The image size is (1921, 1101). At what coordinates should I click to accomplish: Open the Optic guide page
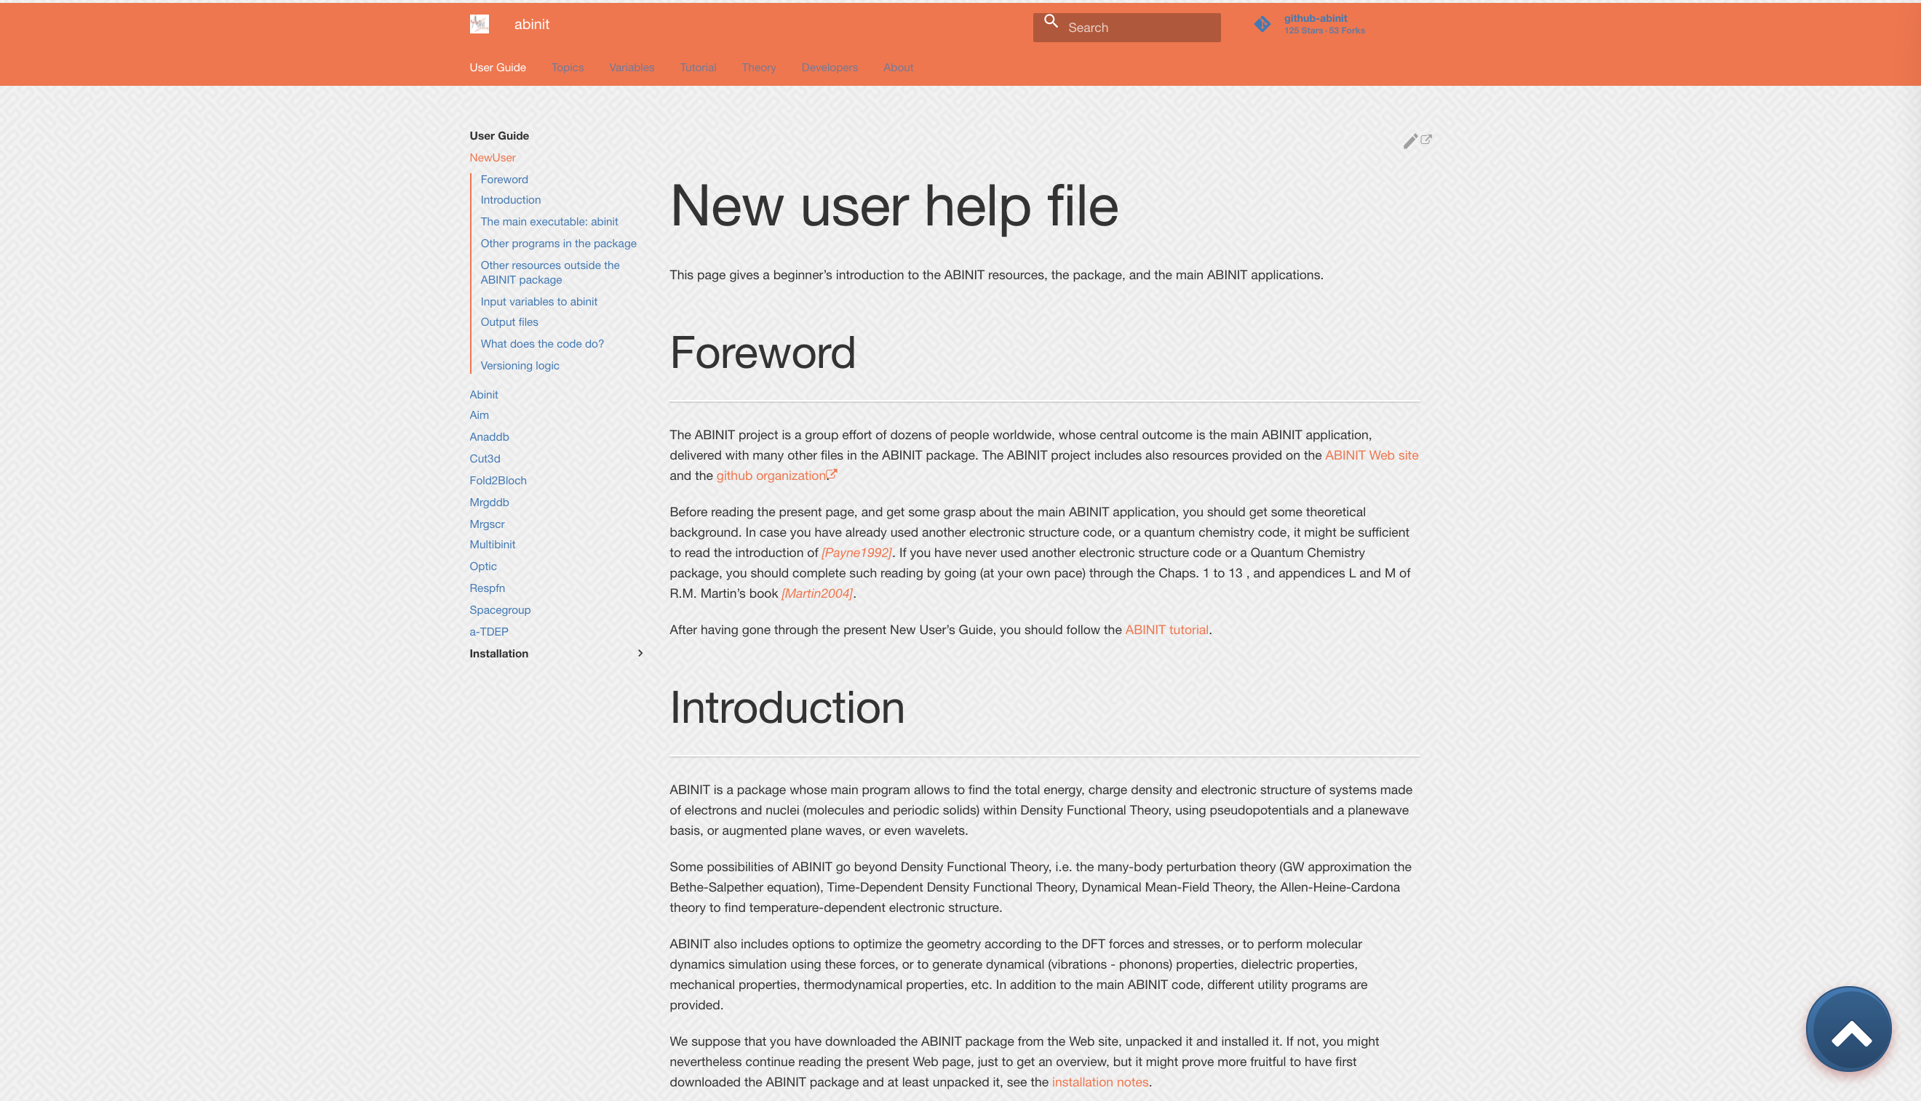point(482,566)
